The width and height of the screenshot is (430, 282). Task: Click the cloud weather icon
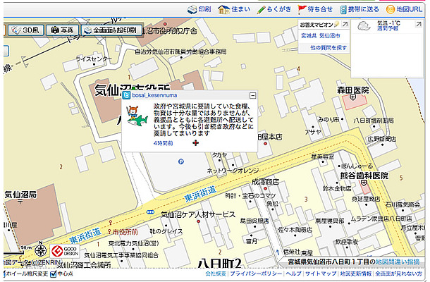[364, 26]
